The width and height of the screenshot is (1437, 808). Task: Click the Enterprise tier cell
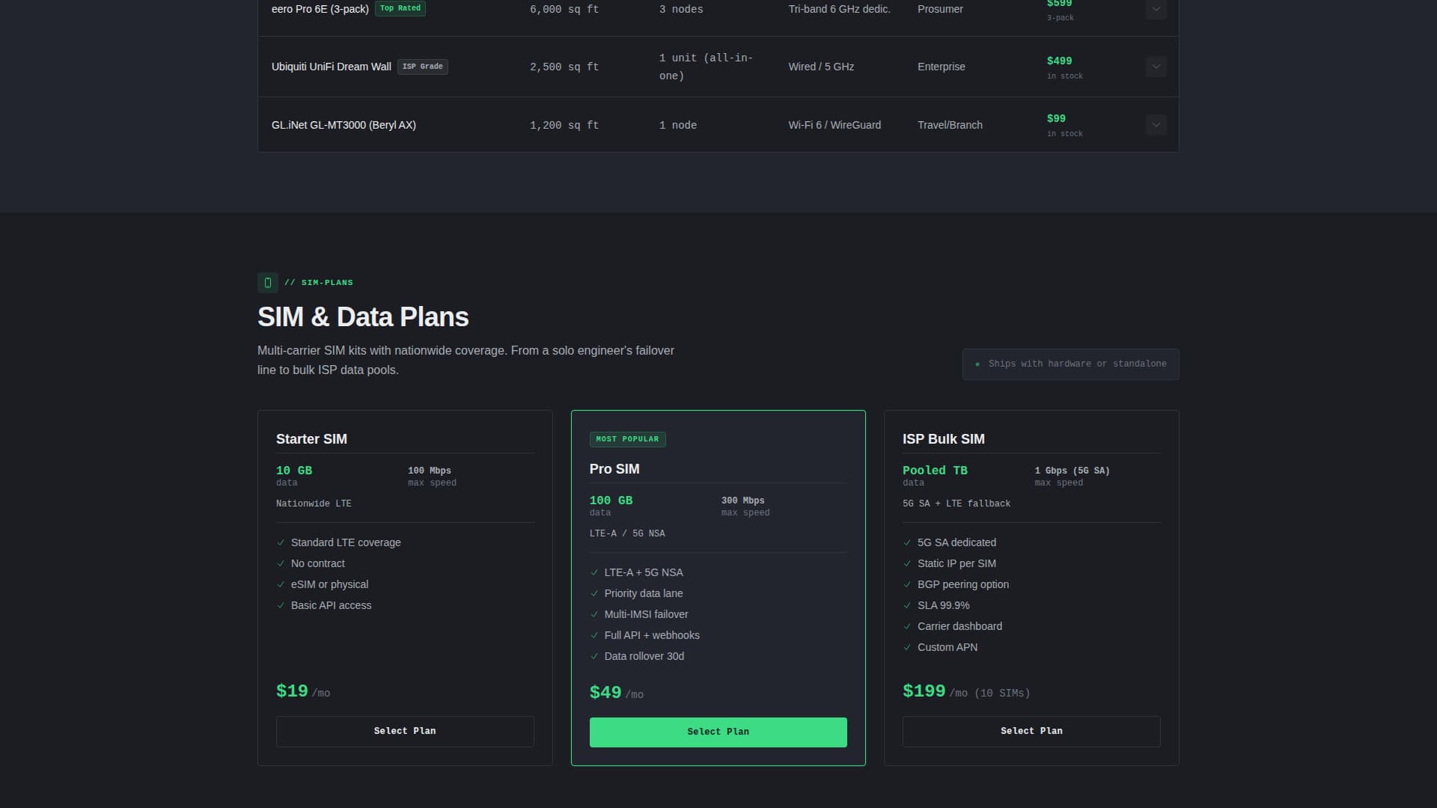click(x=942, y=67)
